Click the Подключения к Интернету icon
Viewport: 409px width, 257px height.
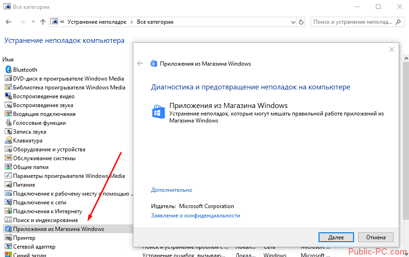[x=8, y=211]
